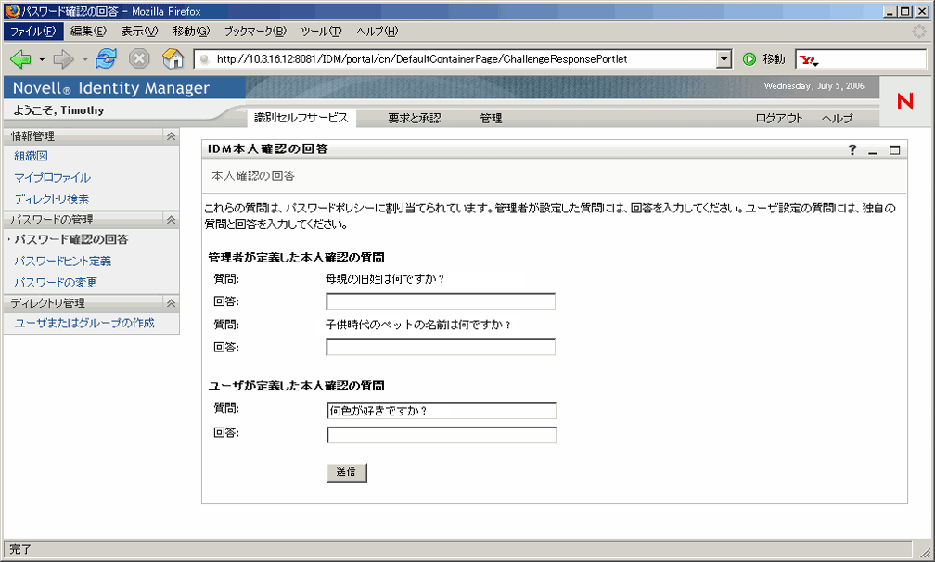Click the URL address field
Image resolution: width=935 pixels, height=562 pixels.
pos(456,59)
